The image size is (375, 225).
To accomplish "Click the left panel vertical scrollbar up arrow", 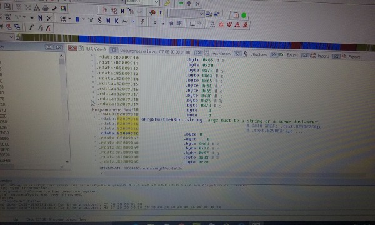I will click(x=61, y=56).
